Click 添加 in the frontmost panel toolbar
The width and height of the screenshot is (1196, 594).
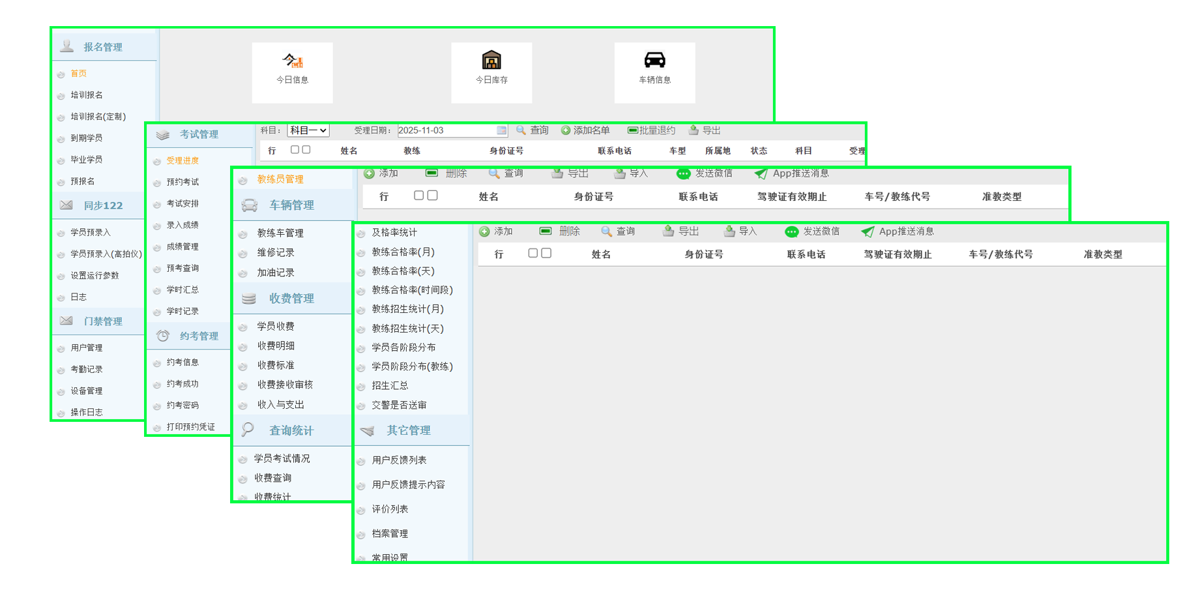coord(496,231)
